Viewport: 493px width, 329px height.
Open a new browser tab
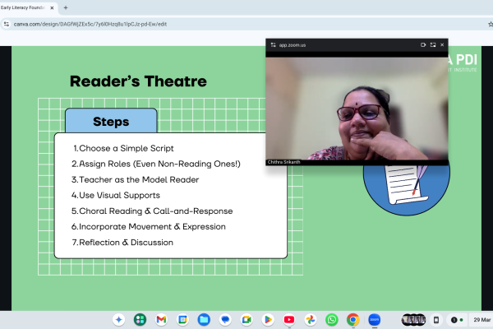click(66, 7)
